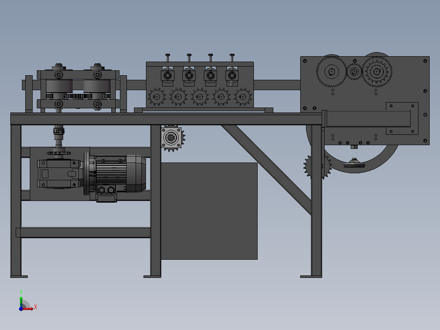Select the square four-bolt flange on the gearbox plate
The width and height of the screenshot is (440, 330).
pyautogui.click(x=402, y=118)
